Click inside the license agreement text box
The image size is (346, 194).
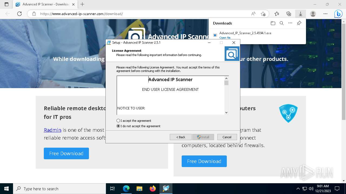pyautogui.click(x=171, y=95)
